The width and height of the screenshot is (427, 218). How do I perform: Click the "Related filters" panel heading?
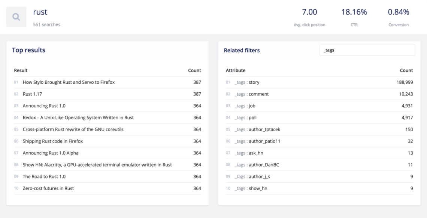[x=242, y=50]
